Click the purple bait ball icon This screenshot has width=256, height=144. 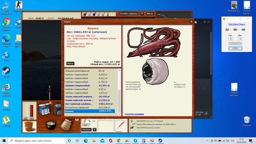click(x=94, y=14)
